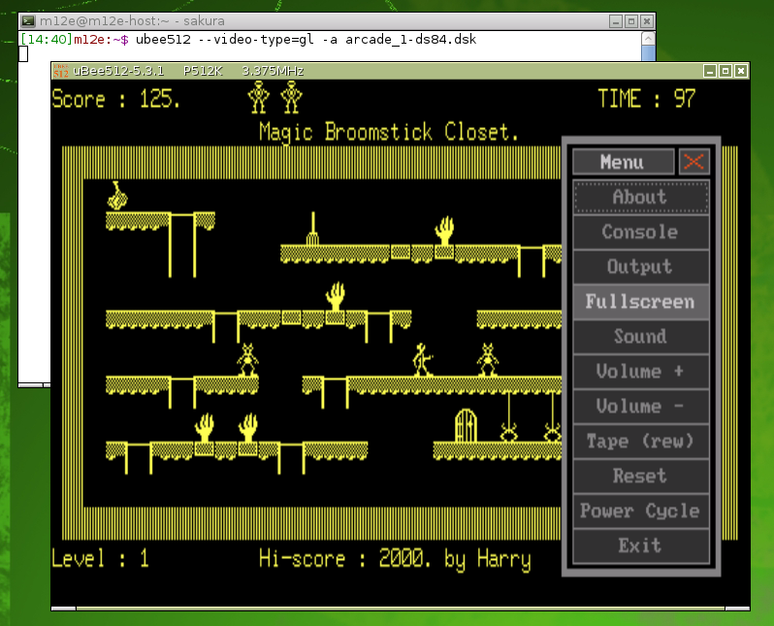Click the first lives remaining figure icon

[259, 98]
